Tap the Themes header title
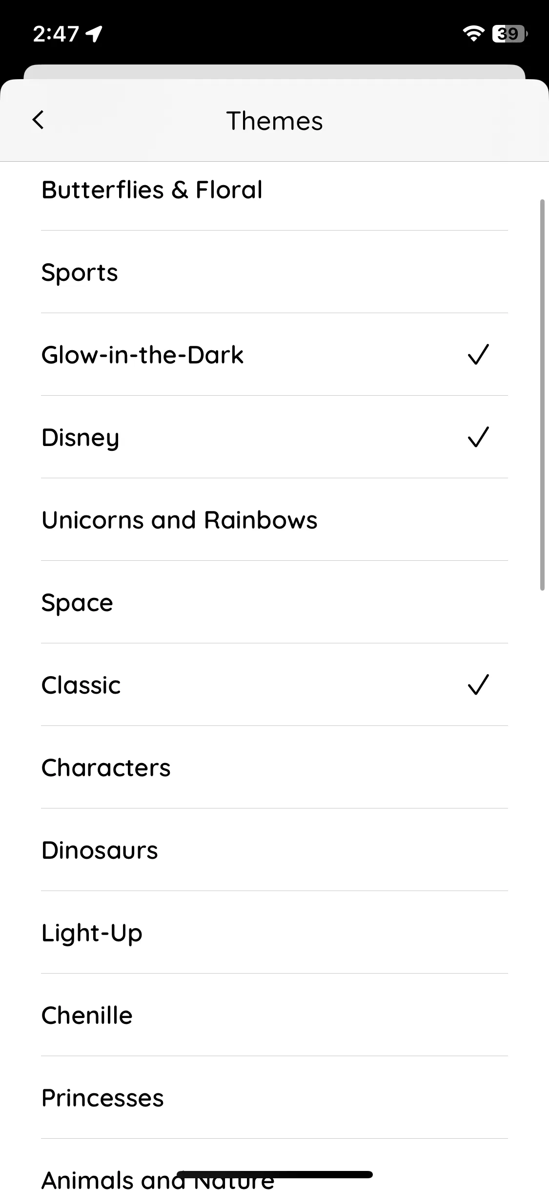Image resolution: width=549 pixels, height=1190 pixels. [274, 121]
